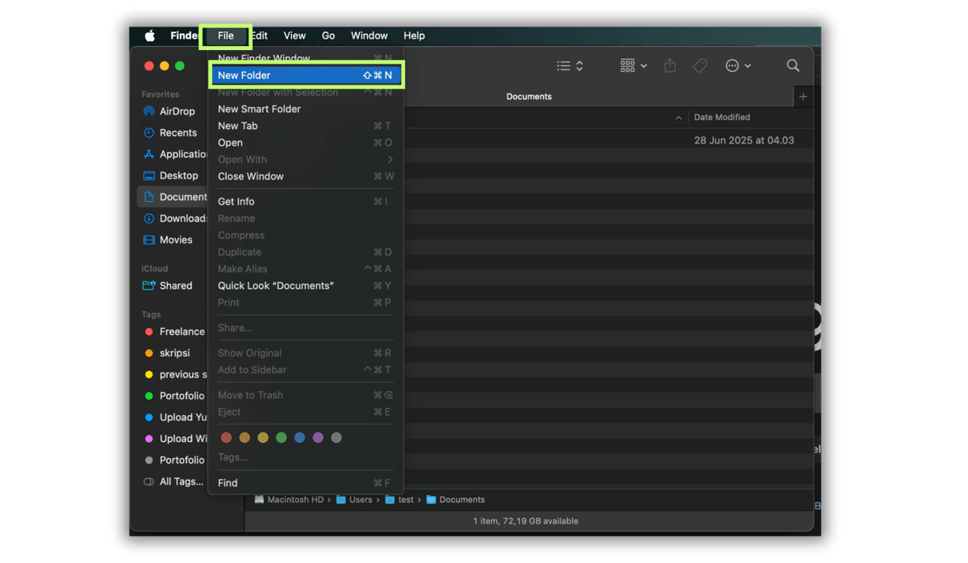Switch to list view using the toolbar icon
The width and height of the screenshot is (968, 563).
(564, 65)
